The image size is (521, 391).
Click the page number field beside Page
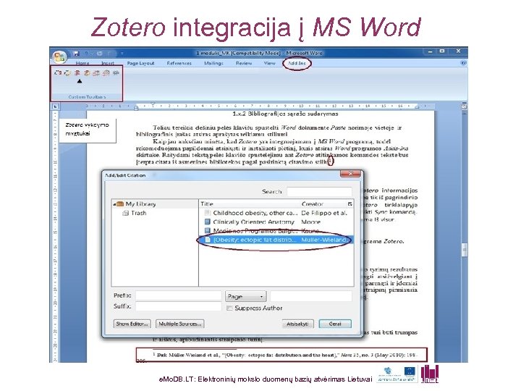(x=311, y=296)
